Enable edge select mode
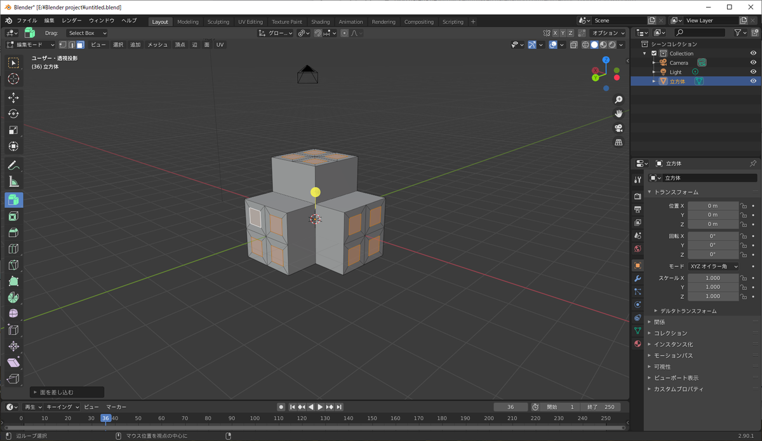The width and height of the screenshot is (762, 441). (71, 44)
